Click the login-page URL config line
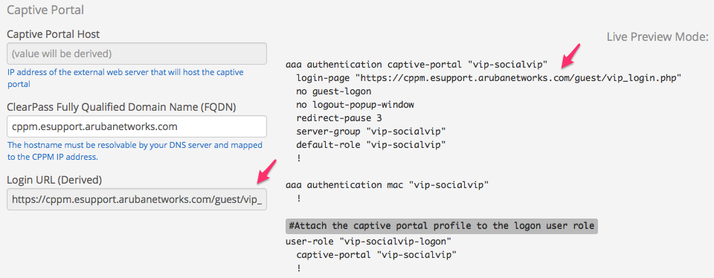The height and width of the screenshot is (278, 714). click(x=489, y=78)
